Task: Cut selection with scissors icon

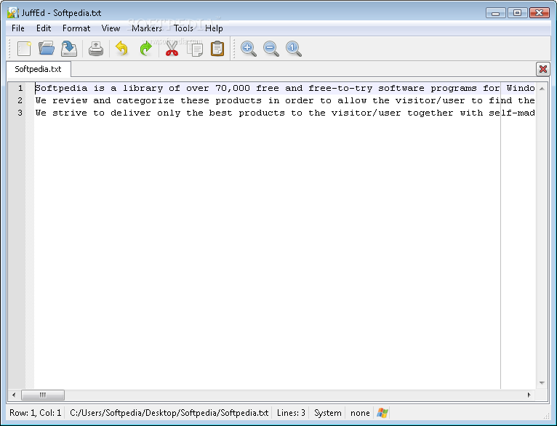Action: point(172,49)
